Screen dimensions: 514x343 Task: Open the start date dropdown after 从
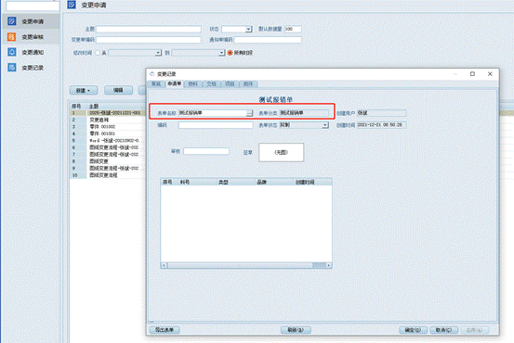click(x=158, y=53)
